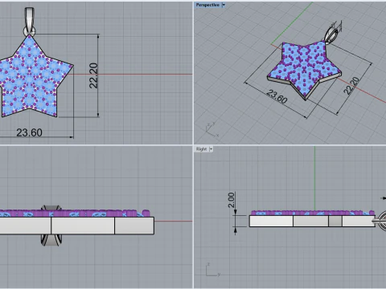The image size is (386, 289).
Task: Select the star pendant in Perspective view
Action: coord(304,70)
